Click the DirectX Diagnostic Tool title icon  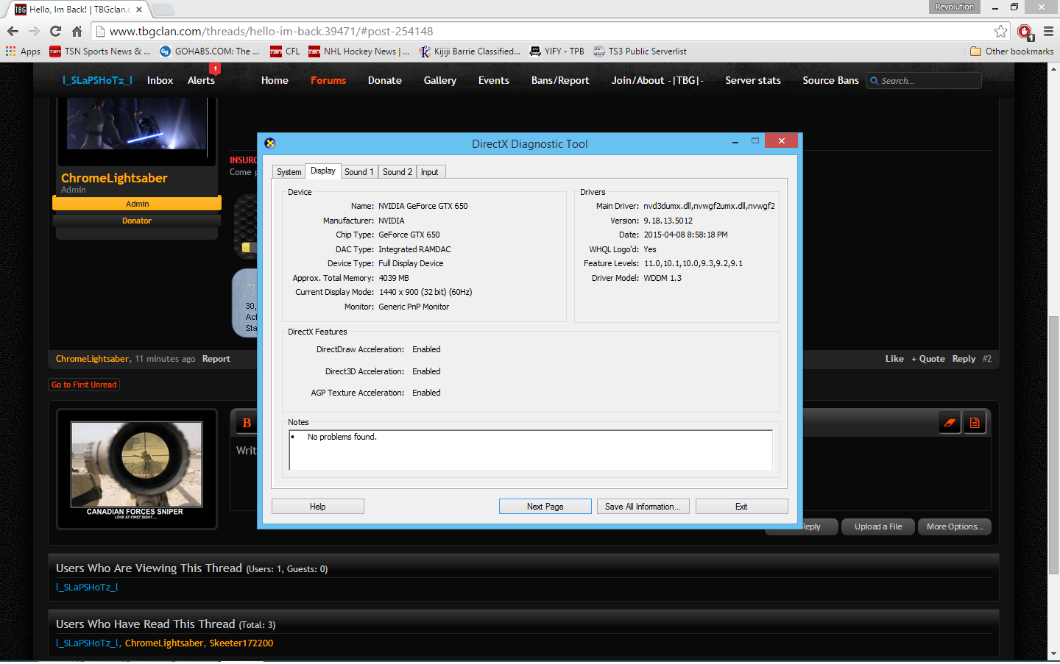(x=270, y=143)
